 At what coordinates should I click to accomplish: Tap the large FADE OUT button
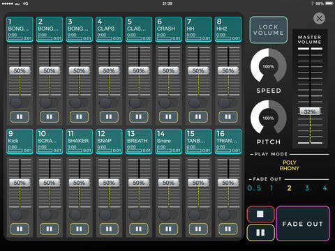click(303, 224)
